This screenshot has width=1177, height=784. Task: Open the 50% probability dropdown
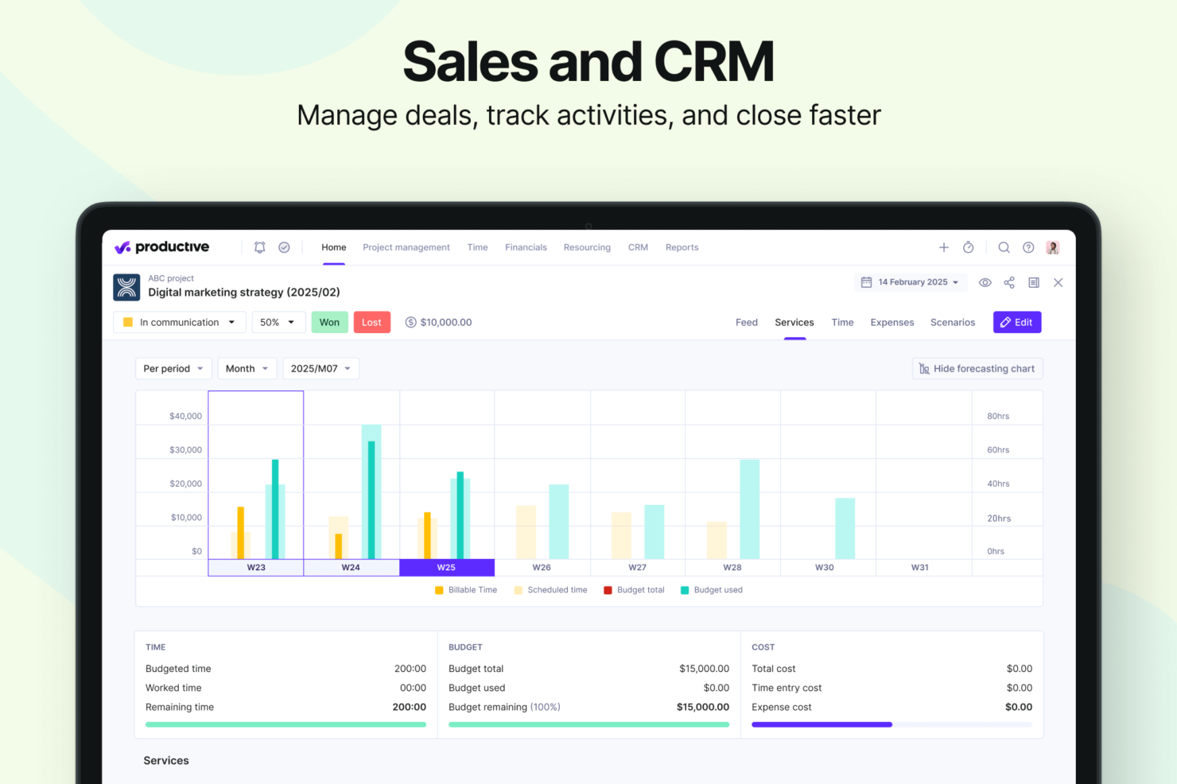(278, 322)
